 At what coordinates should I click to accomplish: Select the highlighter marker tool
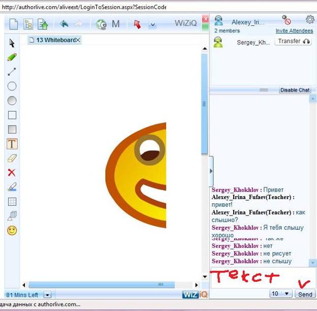click(x=12, y=187)
